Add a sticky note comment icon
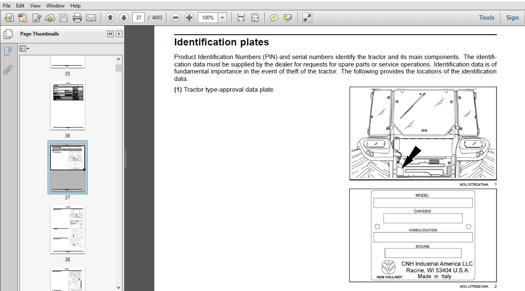Viewport: 525px width, 291px height. tap(274, 18)
